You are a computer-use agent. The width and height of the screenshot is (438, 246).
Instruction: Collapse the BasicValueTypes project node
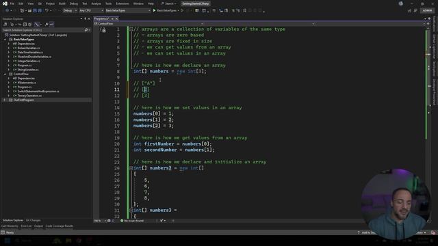[x=5, y=40]
